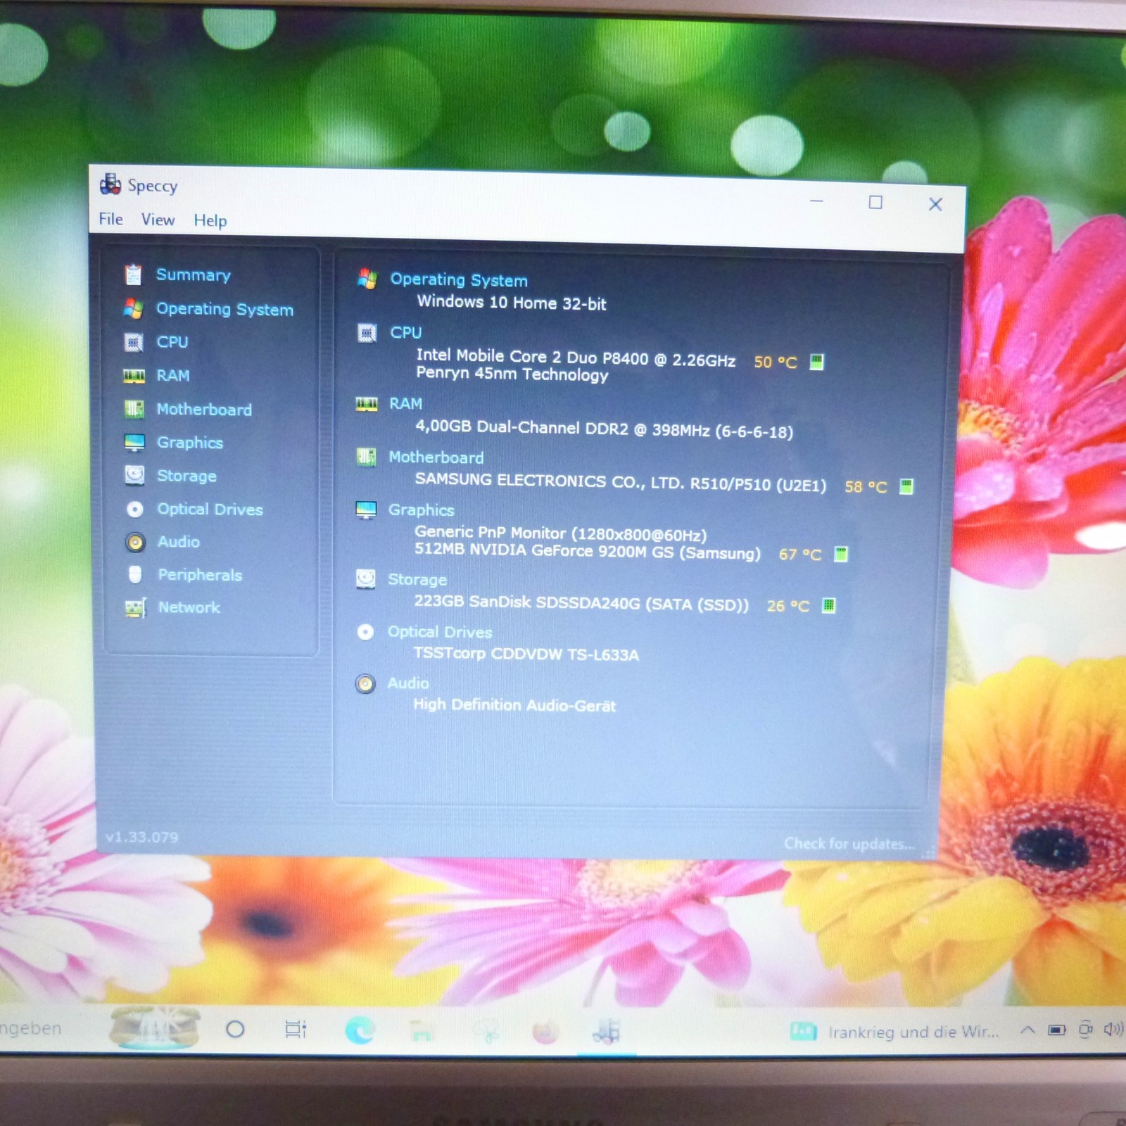Click the Windows flag icon beside sidebar Operating System
The image size is (1126, 1126).
pyautogui.click(x=134, y=308)
